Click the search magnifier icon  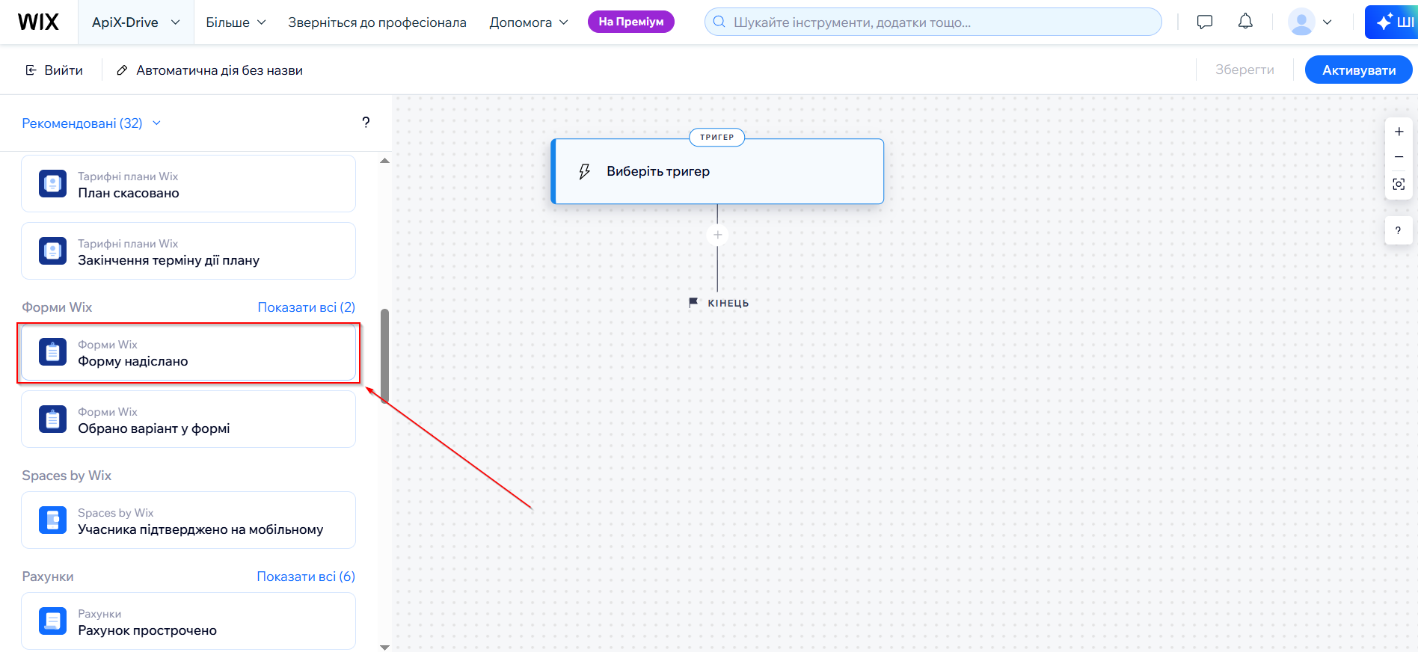click(719, 22)
